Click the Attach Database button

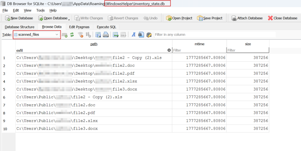[247, 18]
